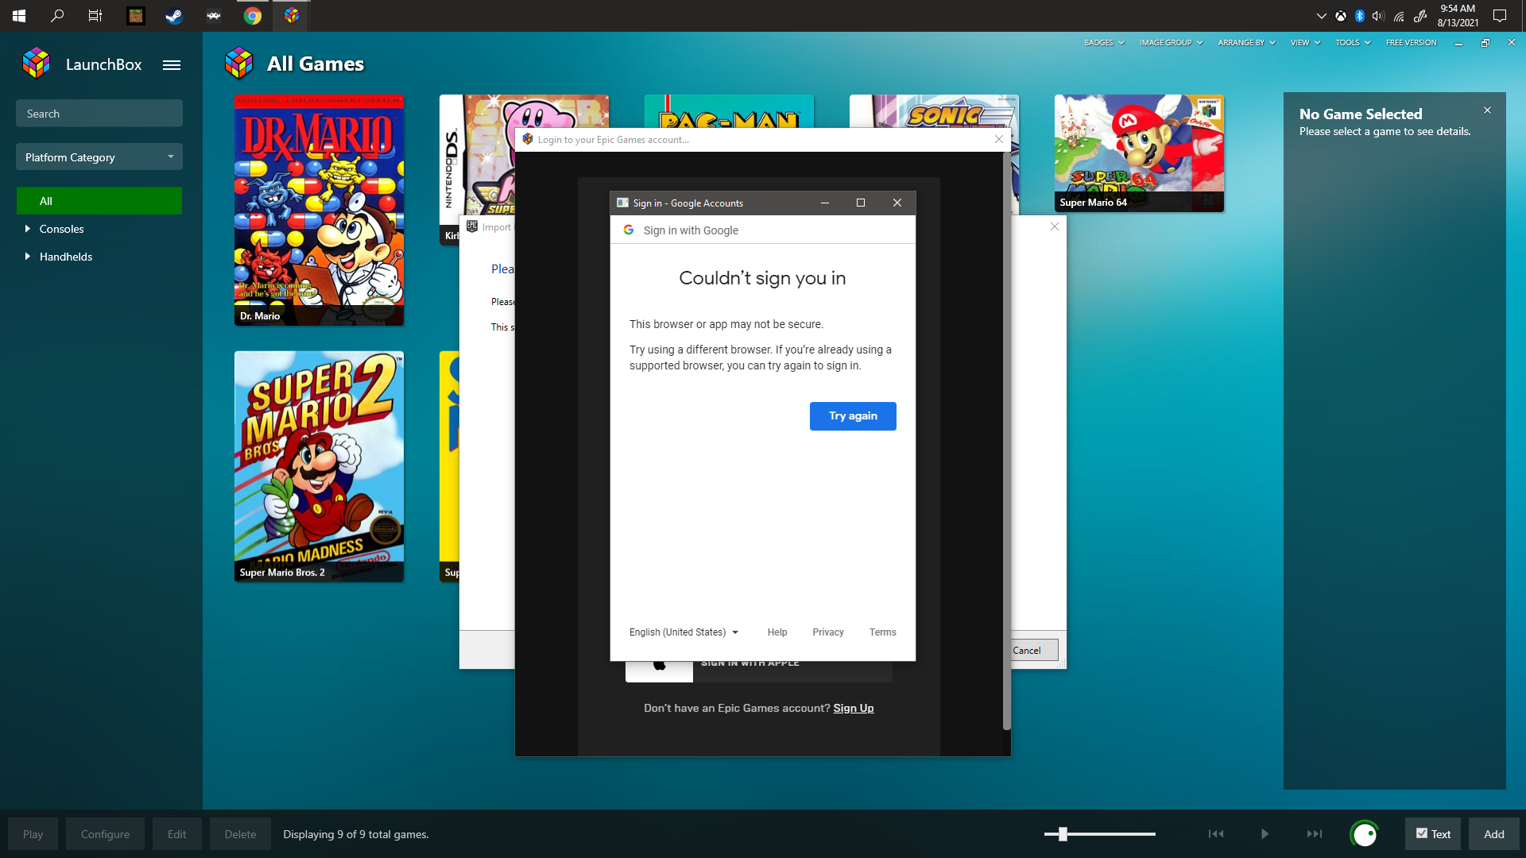Select the All category in sidebar
Image resolution: width=1526 pixels, height=858 pixels.
click(99, 201)
